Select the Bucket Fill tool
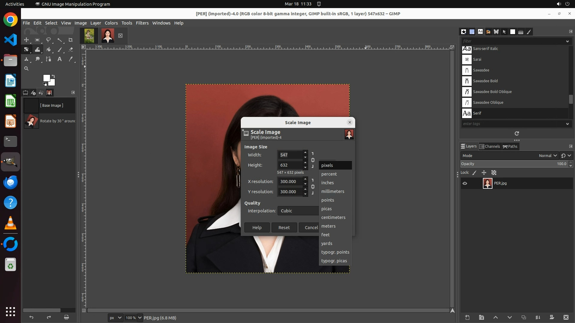Image resolution: width=575 pixels, height=323 pixels. click(x=49, y=49)
